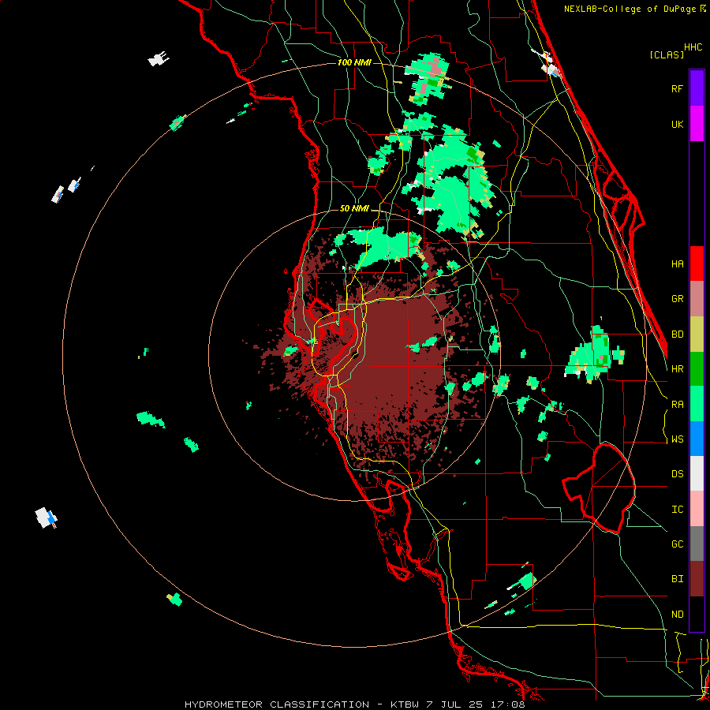This screenshot has width=710, height=710.
Task: Click the GC gray legend swatch
Action: 697,544
